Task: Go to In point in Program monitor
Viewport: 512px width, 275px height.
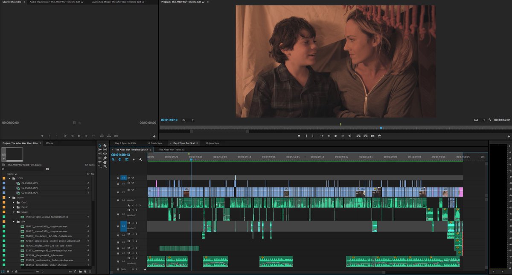Action: 322,136
